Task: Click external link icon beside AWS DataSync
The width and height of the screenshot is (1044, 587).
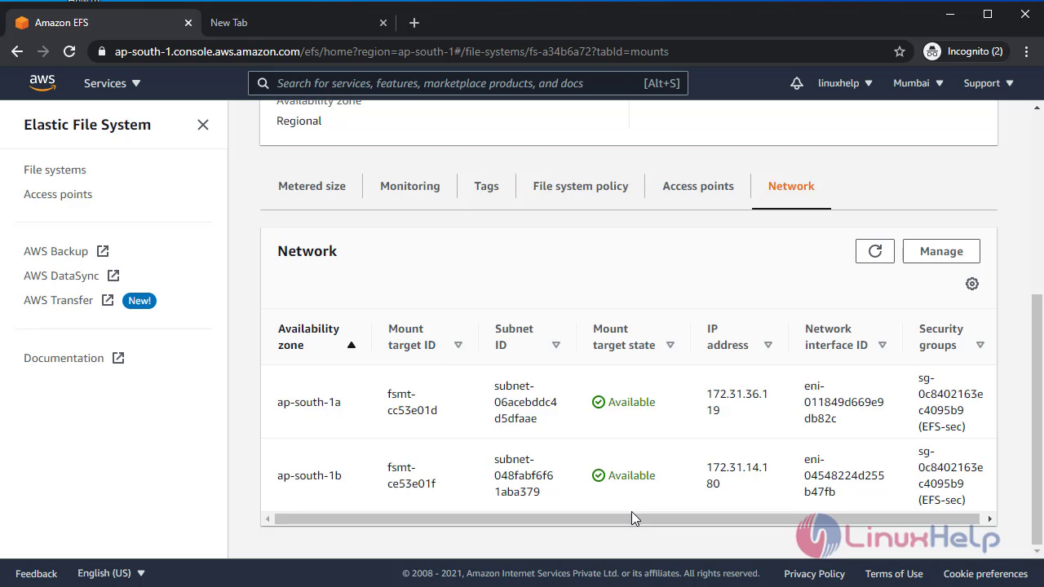Action: click(113, 276)
